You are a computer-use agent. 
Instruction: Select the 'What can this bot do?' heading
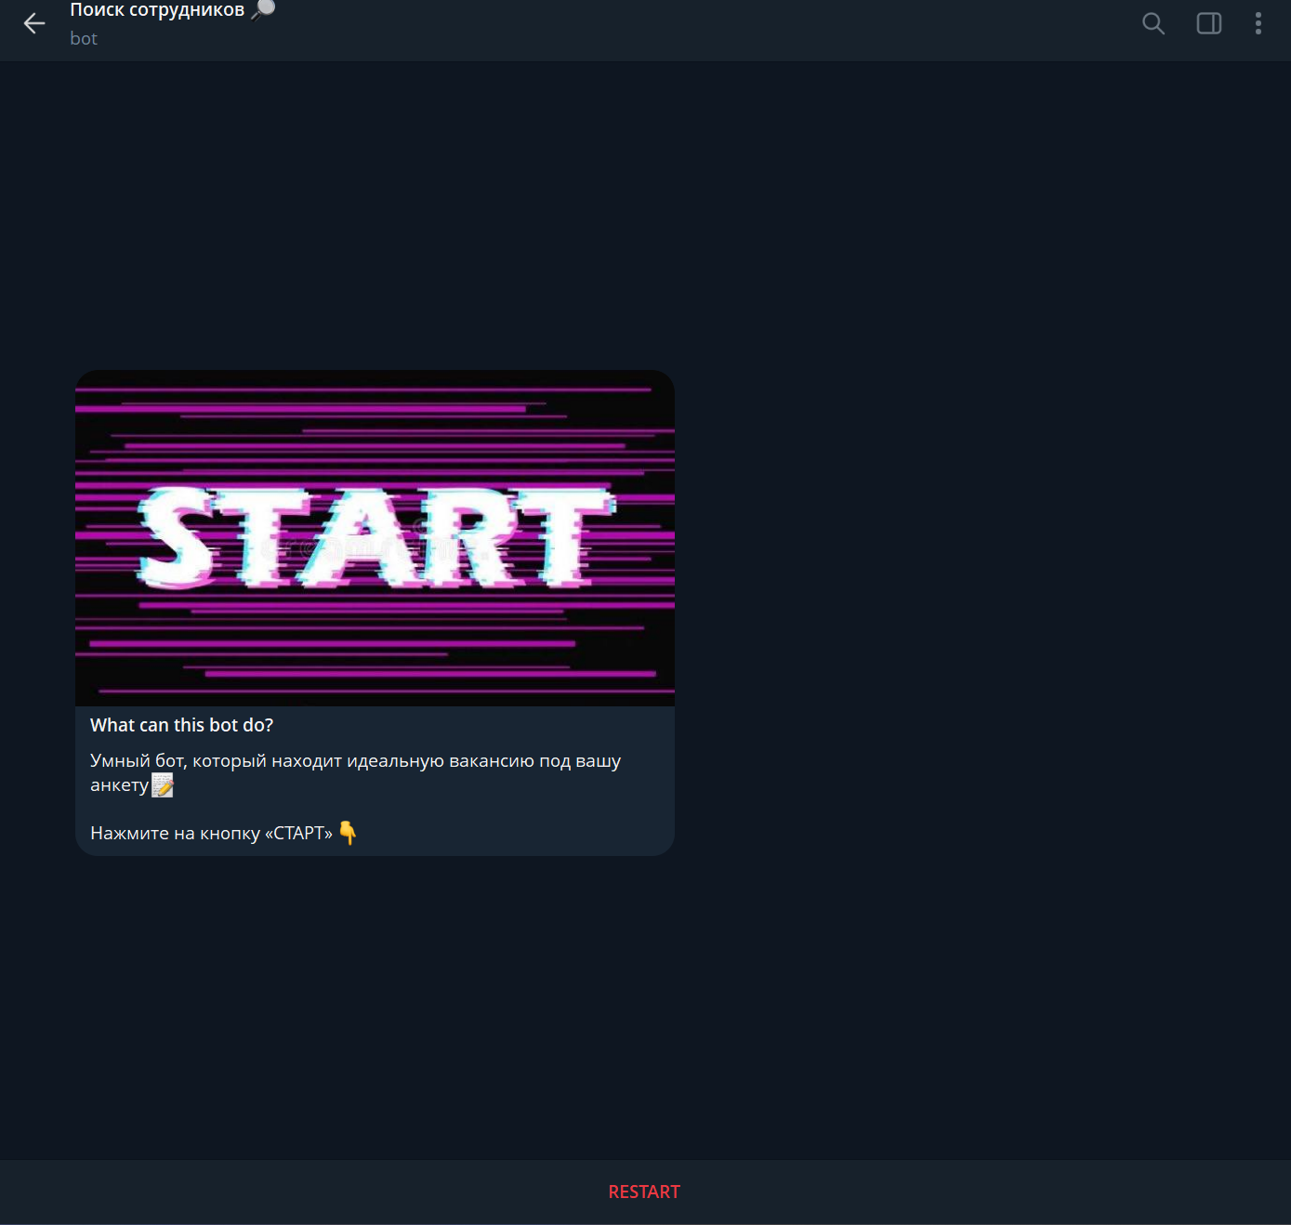click(181, 725)
